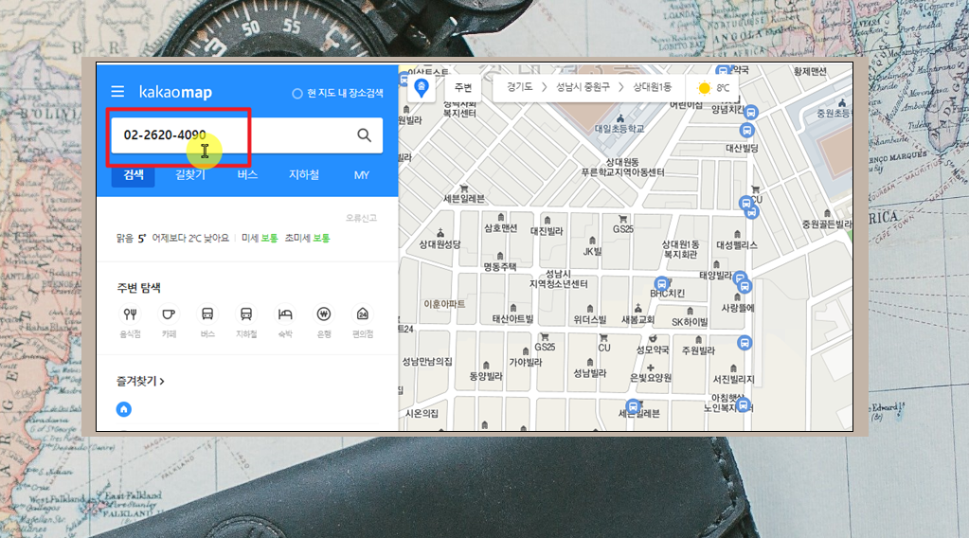
Task: Click the 위더스빌 map label
Action: [589, 319]
